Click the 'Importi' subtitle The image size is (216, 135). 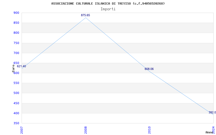coord(108,9)
